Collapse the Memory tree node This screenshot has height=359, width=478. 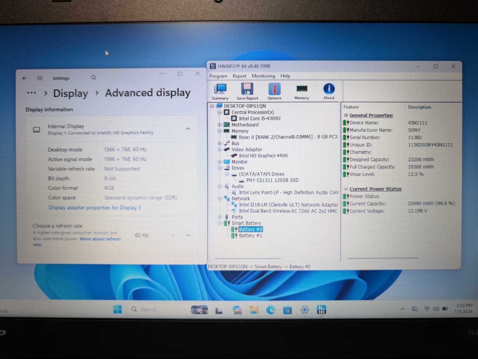click(x=220, y=131)
